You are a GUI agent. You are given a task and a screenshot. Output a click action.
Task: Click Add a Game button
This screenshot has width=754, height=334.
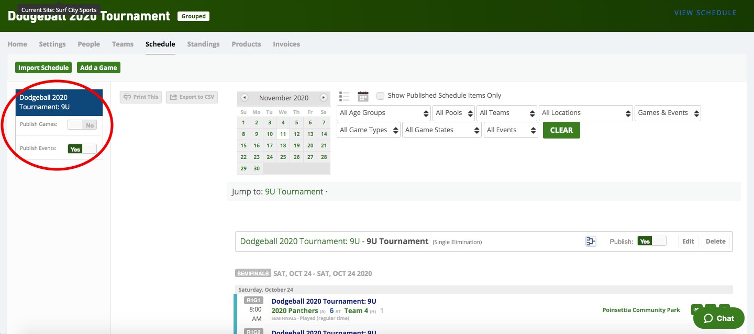coord(98,67)
